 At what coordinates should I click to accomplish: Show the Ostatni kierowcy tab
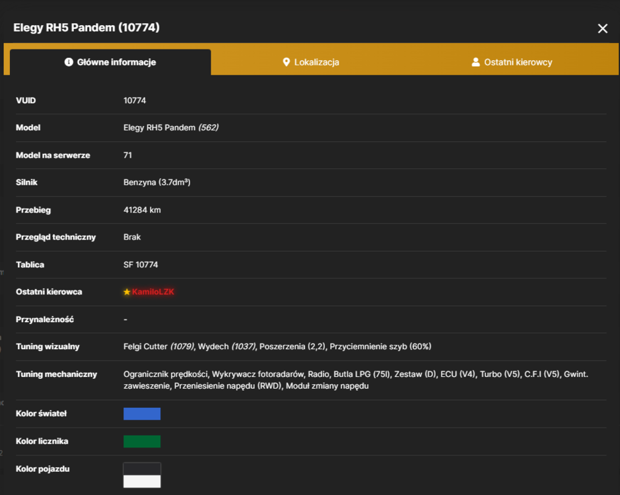coord(512,62)
